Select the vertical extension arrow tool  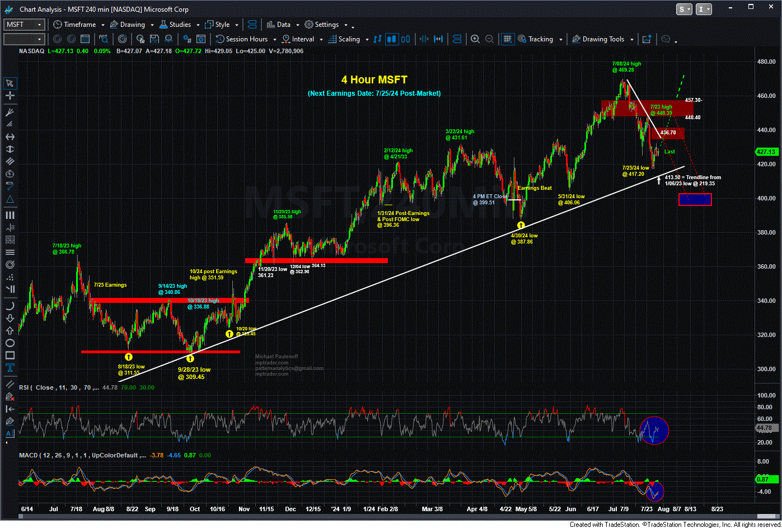(x=11, y=149)
